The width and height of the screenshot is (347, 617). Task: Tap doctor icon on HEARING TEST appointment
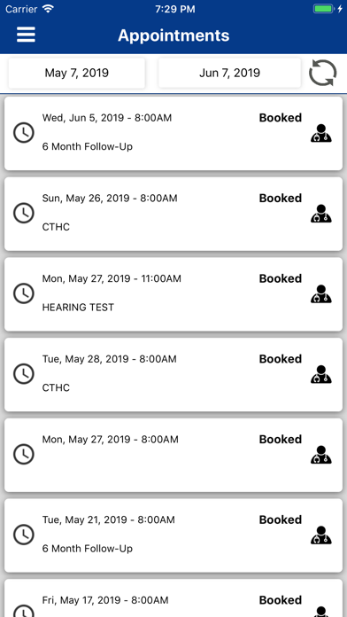point(321,294)
